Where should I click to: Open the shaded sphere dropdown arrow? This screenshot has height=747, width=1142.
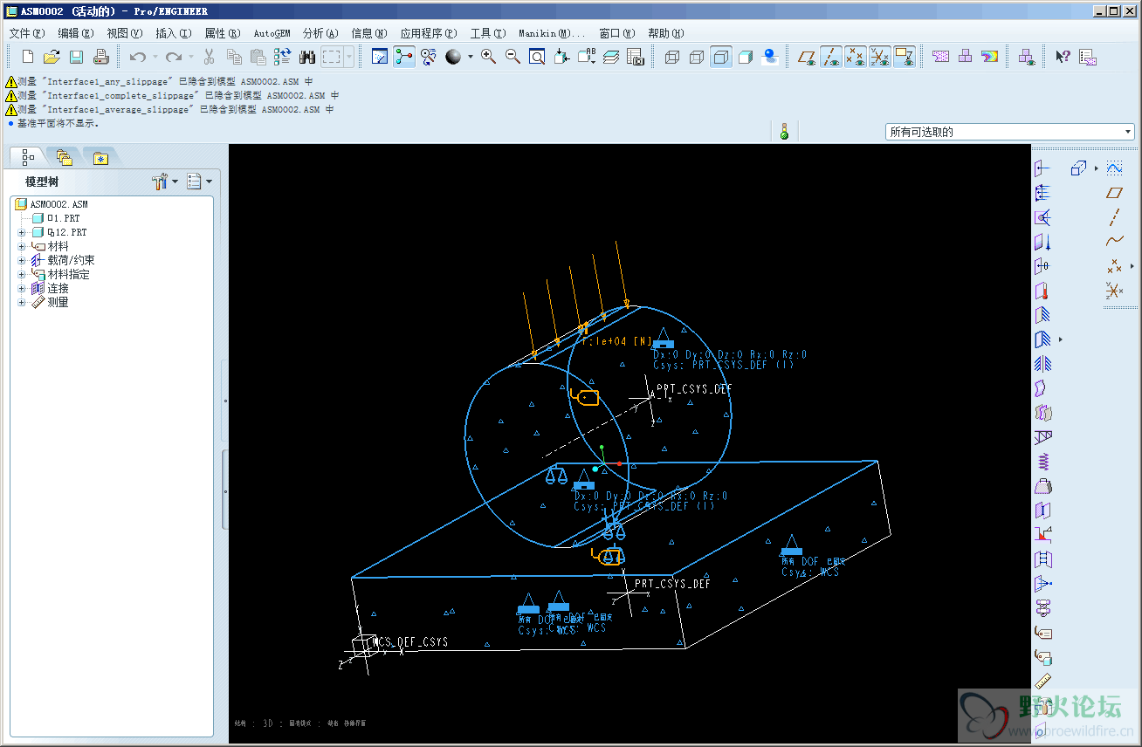(x=470, y=57)
